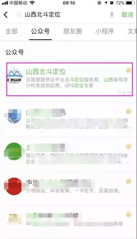
Task: Select the 公众号 tab
Action: point(40,31)
